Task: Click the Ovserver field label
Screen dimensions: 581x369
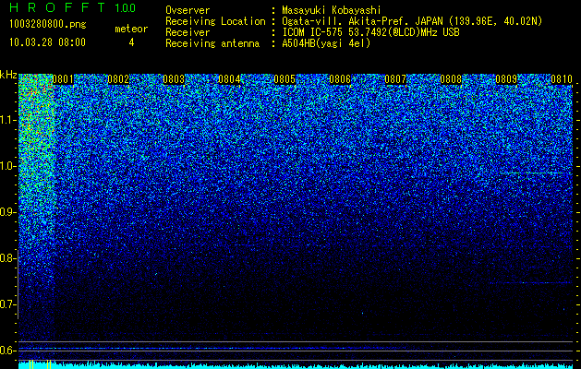Action: pyautogui.click(x=188, y=10)
